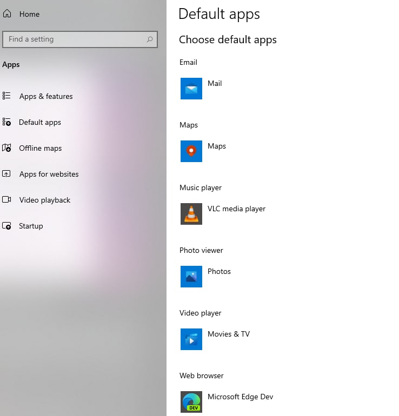Click the Maps app icon
The image size is (399, 416).
[x=191, y=151]
